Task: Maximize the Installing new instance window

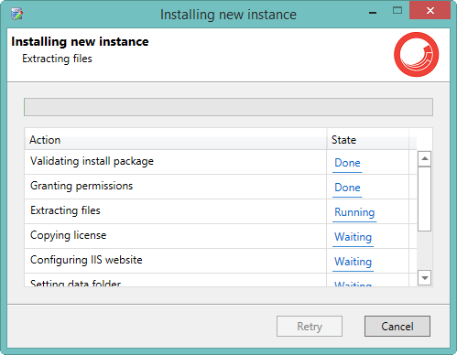Action: (x=397, y=11)
